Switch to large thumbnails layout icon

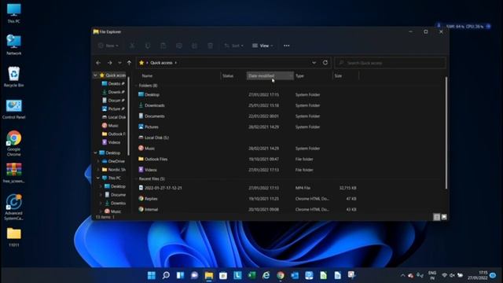click(x=444, y=217)
